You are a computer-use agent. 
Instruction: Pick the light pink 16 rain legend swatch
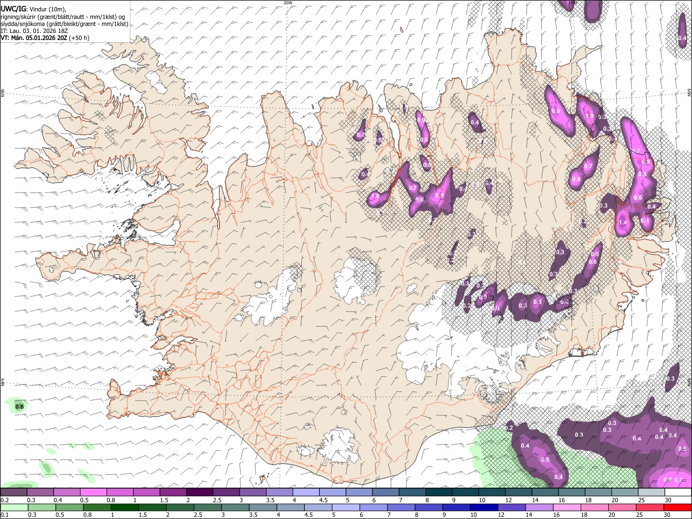[567, 507]
